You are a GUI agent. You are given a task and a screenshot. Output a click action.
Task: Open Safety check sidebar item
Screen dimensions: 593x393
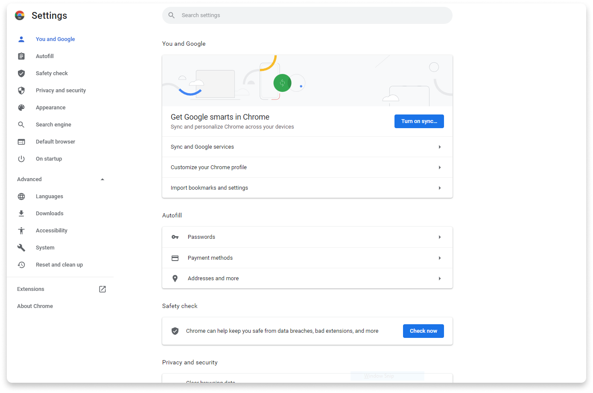[52, 73]
